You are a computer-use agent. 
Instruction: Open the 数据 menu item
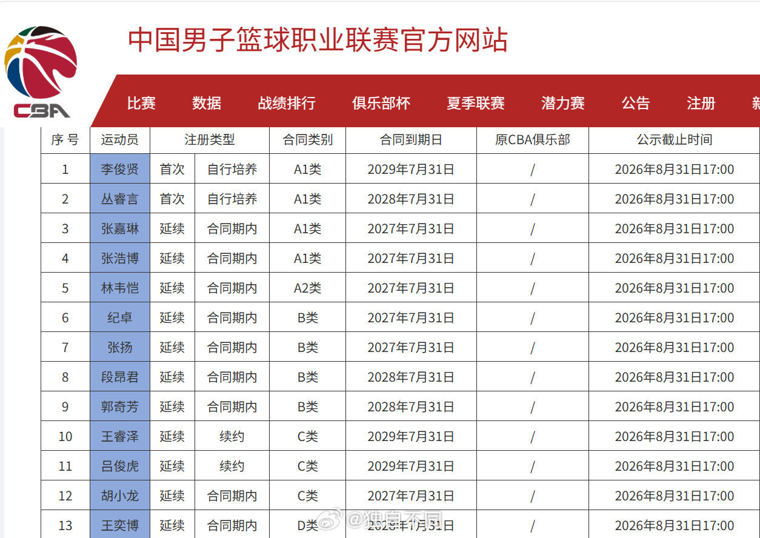pos(207,104)
